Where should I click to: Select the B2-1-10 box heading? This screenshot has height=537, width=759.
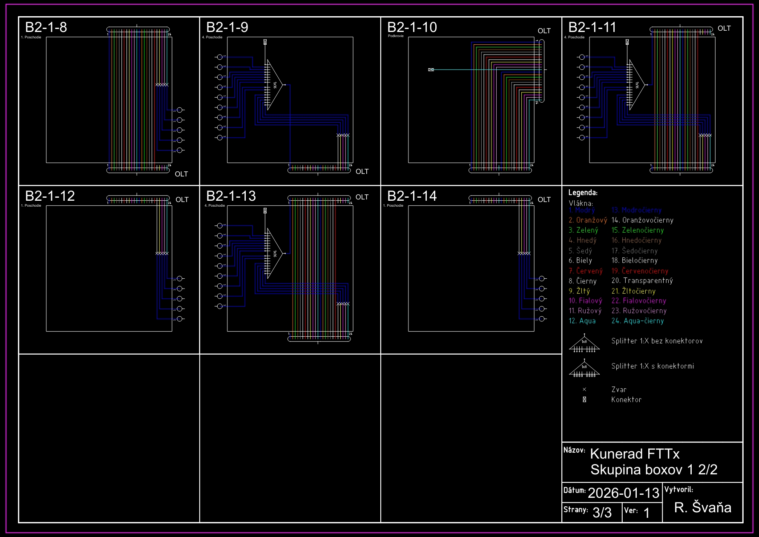(x=412, y=27)
